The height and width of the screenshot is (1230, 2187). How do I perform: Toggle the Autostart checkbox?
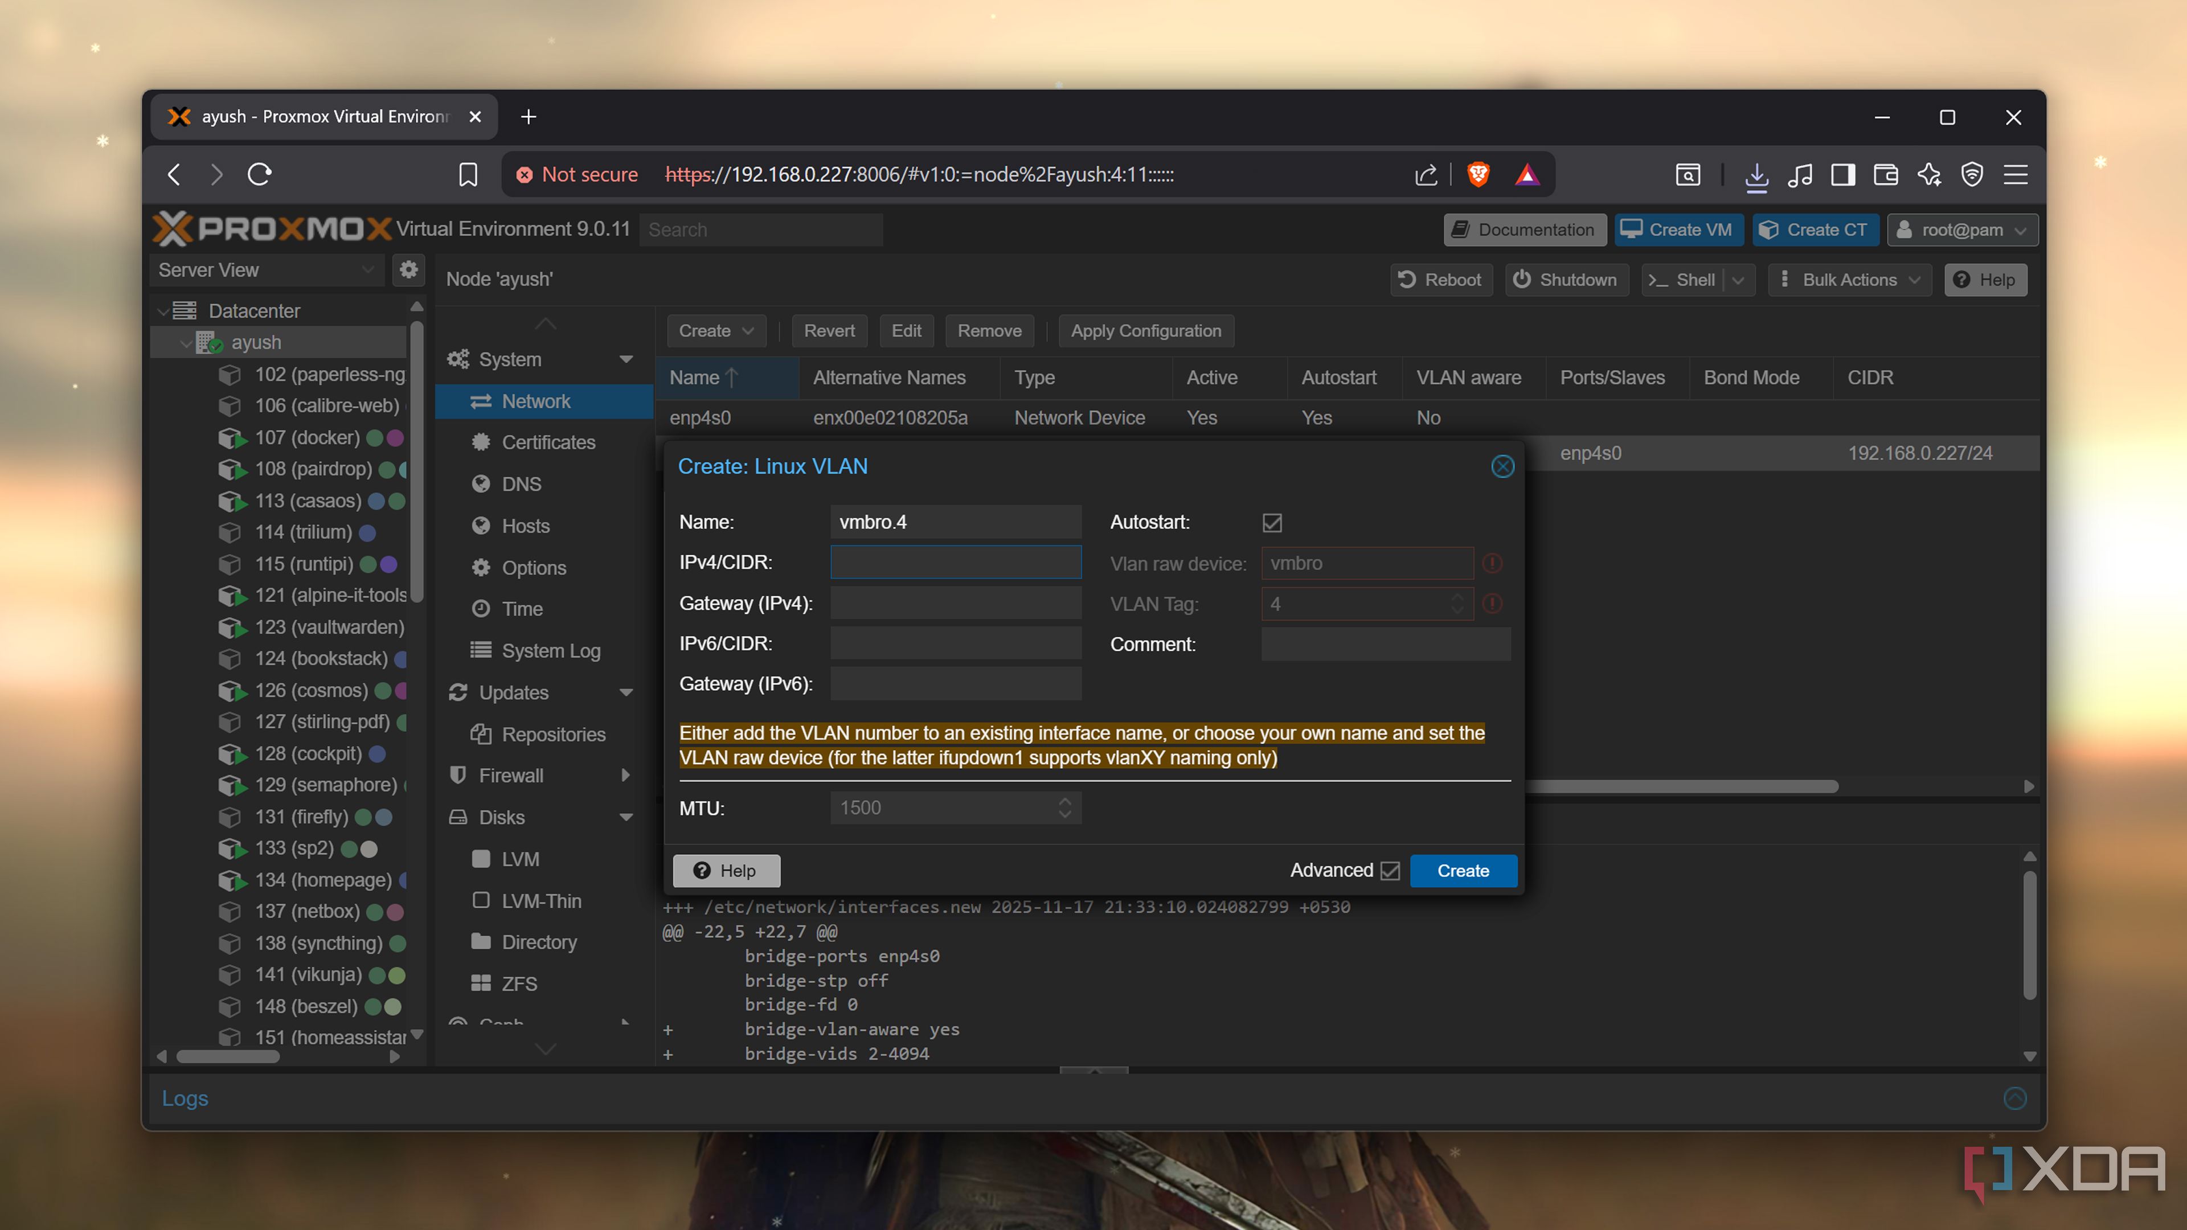1272,523
